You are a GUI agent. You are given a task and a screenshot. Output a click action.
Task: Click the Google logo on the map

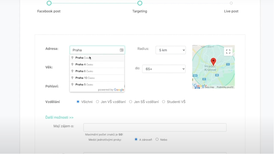pos(200,86)
